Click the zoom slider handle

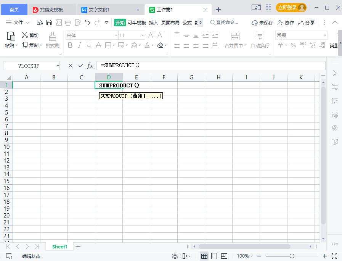point(292,256)
